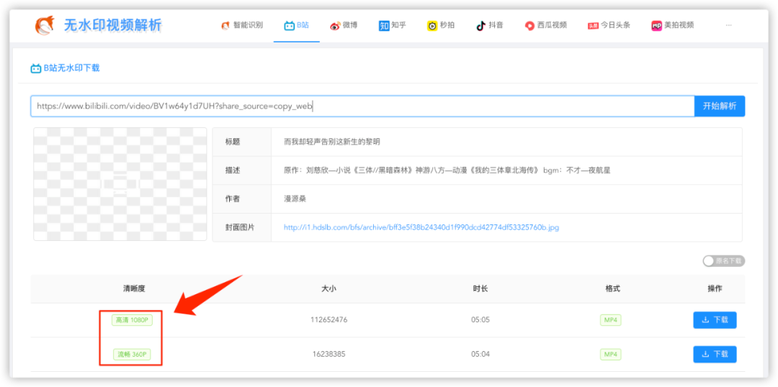Select the 高清 1080P quality tag
778x387 pixels.
click(132, 320)
